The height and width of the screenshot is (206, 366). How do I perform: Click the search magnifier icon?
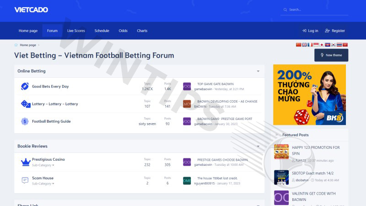tap(285, 10)
